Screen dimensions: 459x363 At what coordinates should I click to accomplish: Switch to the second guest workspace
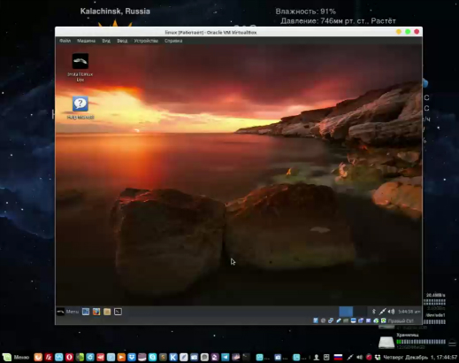tap(360, 312)
